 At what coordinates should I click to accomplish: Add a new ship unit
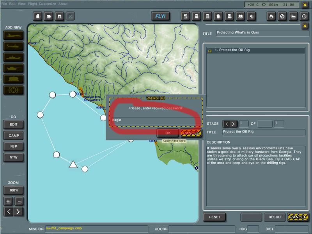point(14,57)
